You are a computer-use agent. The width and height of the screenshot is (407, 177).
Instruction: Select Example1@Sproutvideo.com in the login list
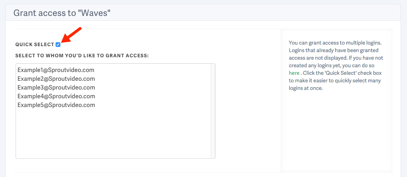(113, 70)
